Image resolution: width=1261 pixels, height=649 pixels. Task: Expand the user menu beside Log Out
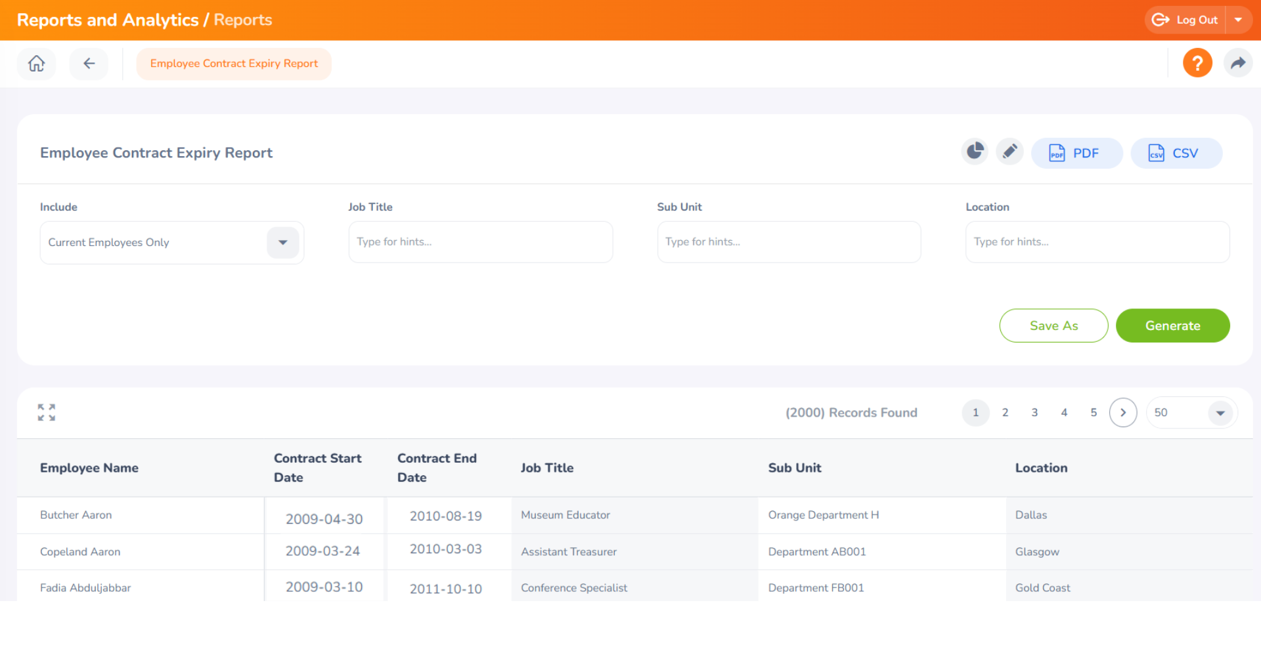pyautogui.click(x=1238, y=20)
